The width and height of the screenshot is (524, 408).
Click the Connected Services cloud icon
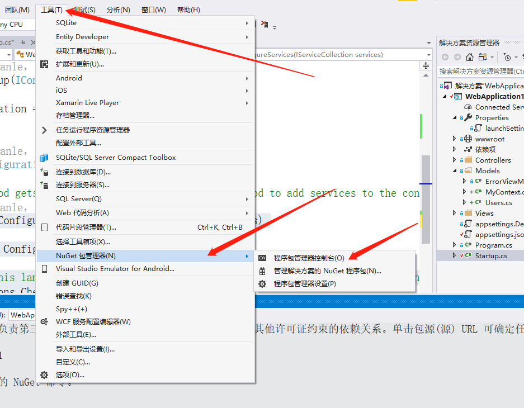tap(468, 107)
